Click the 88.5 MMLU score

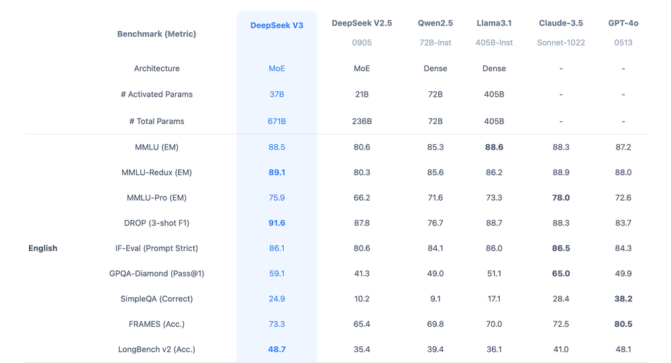coord(276,147)
